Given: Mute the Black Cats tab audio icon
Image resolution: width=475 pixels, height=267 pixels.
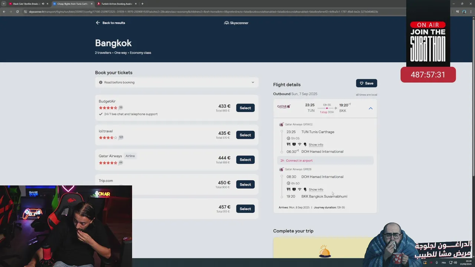Looking at the screenshot, I should click(43, 4).
